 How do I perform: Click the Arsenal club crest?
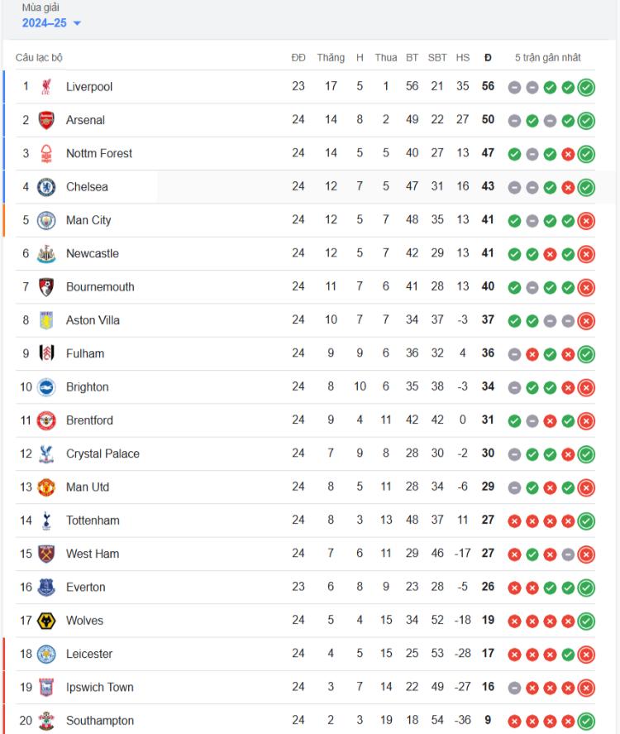(x=45, y=120)
